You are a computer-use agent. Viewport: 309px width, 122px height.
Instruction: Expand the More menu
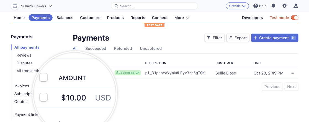[x=182, y=18]
